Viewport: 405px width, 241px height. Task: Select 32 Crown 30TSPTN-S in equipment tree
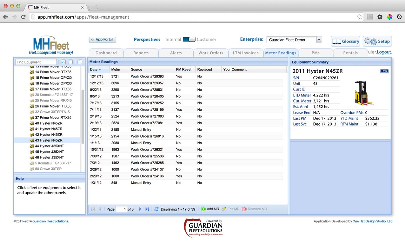47,112
